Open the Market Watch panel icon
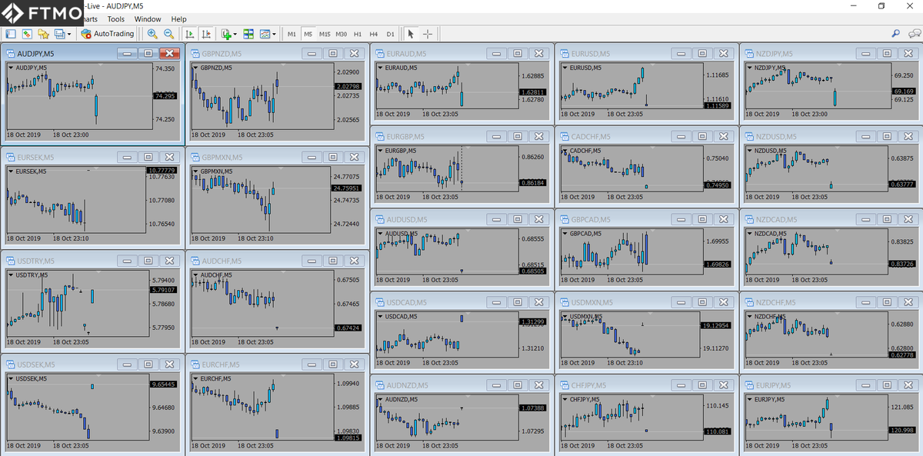 click(x=11, y=34)
